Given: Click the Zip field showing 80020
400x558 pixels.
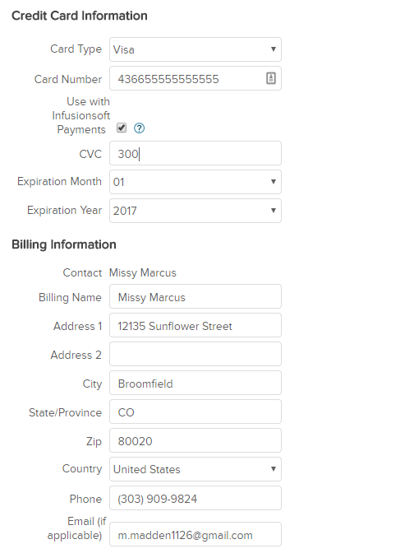Looking at the screenshot, I should (195, 440).
